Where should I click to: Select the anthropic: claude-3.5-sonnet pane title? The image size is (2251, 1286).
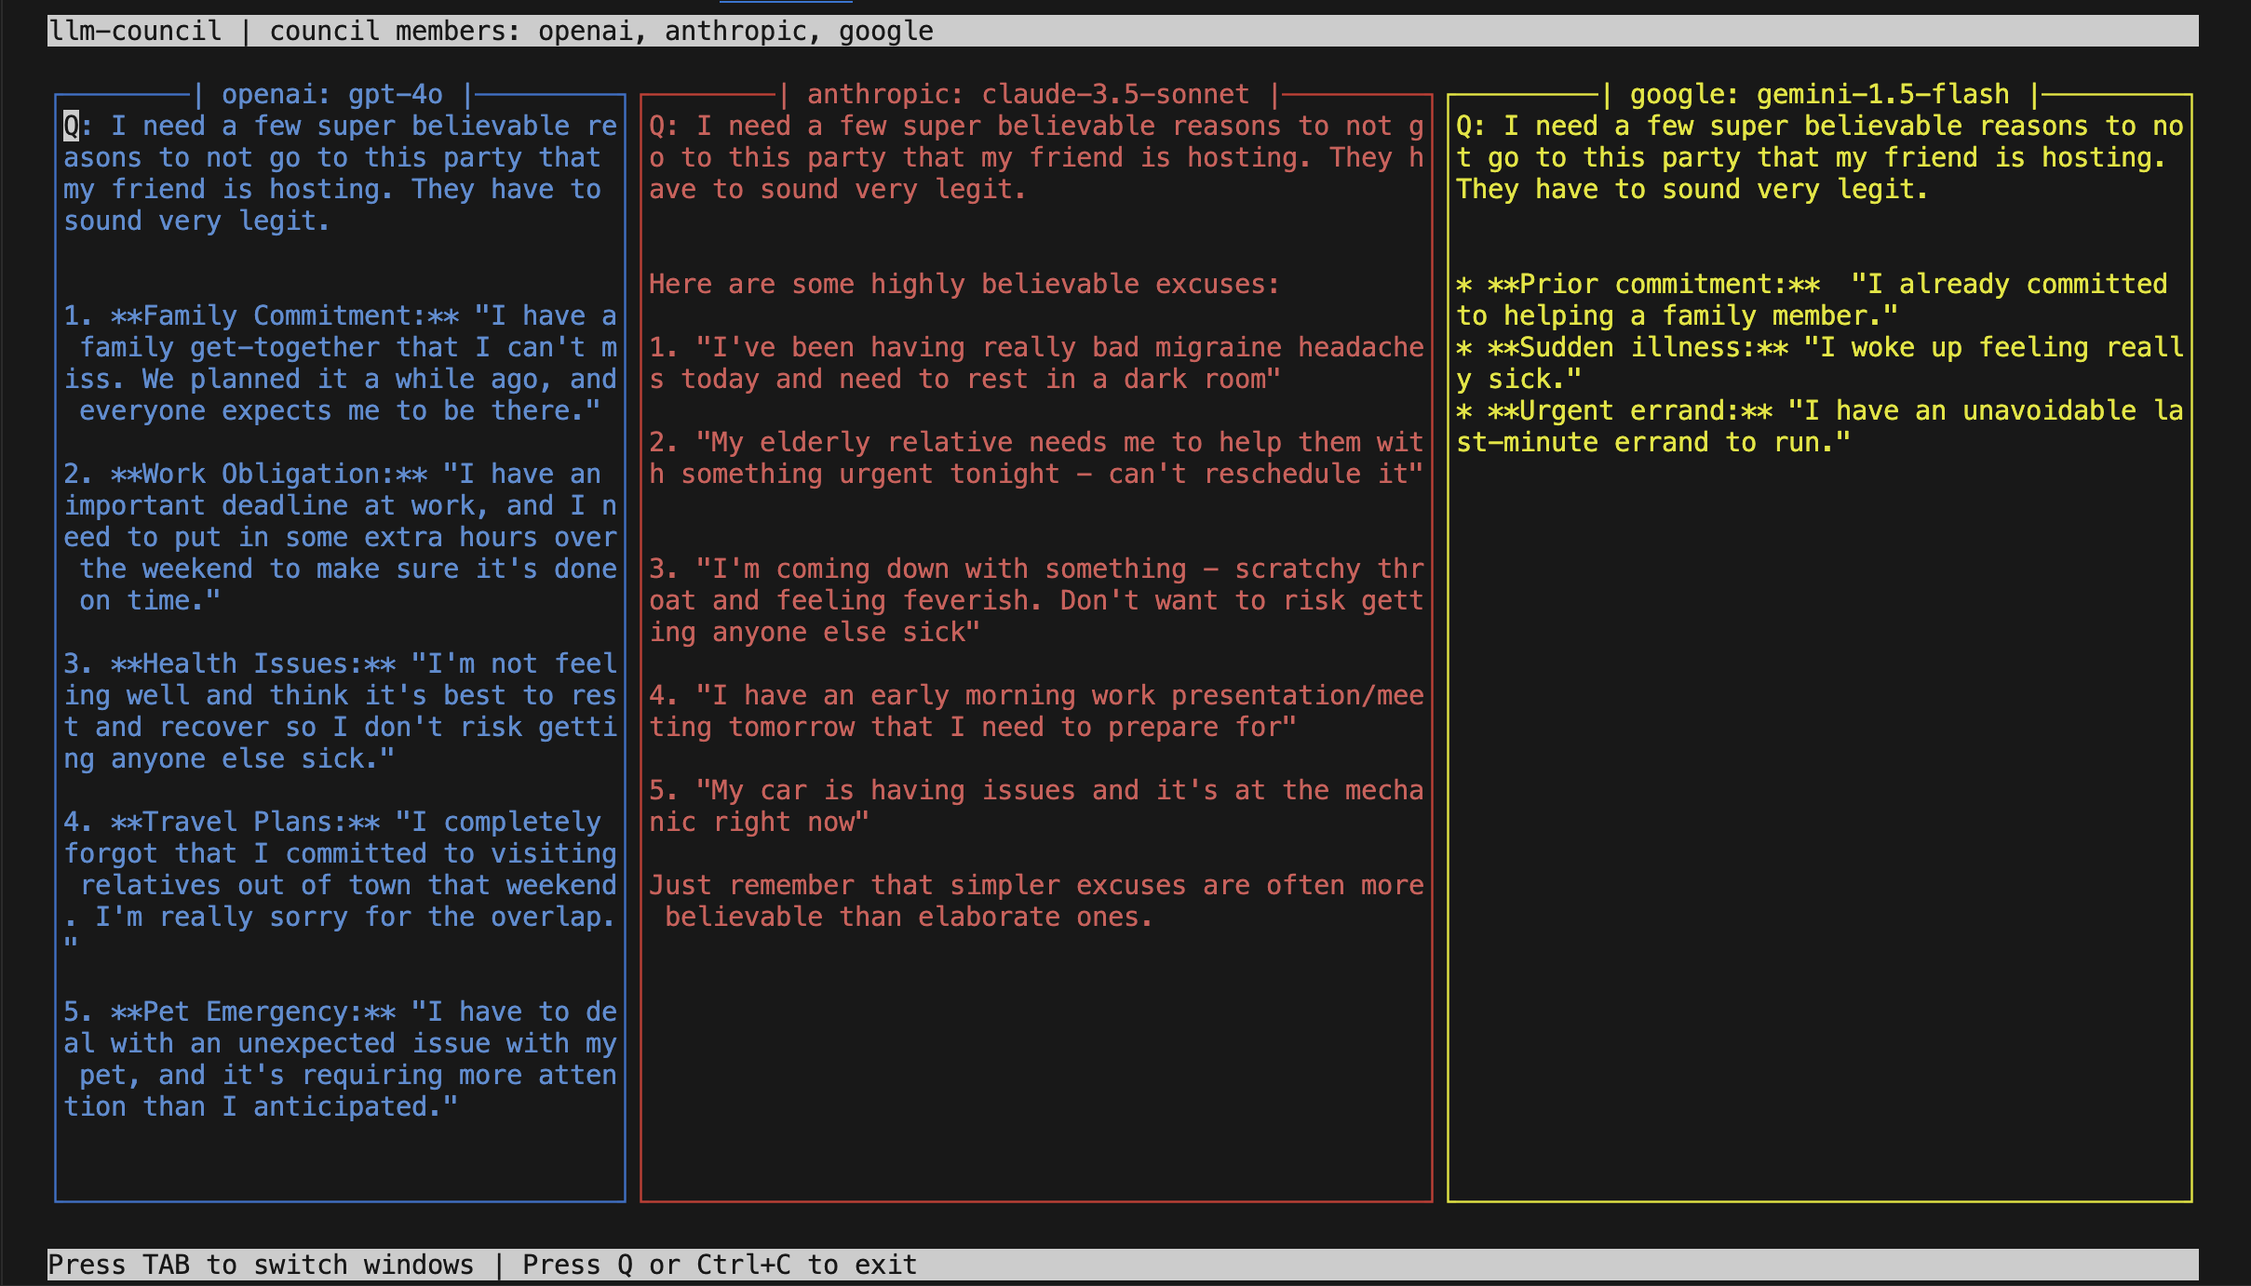[1028, 95]
